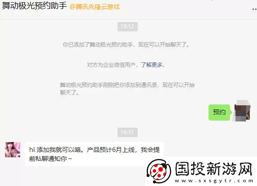Open the assistant's profile avatar
The height and width of the screenshot is (186, 257).
click(13, 150)
